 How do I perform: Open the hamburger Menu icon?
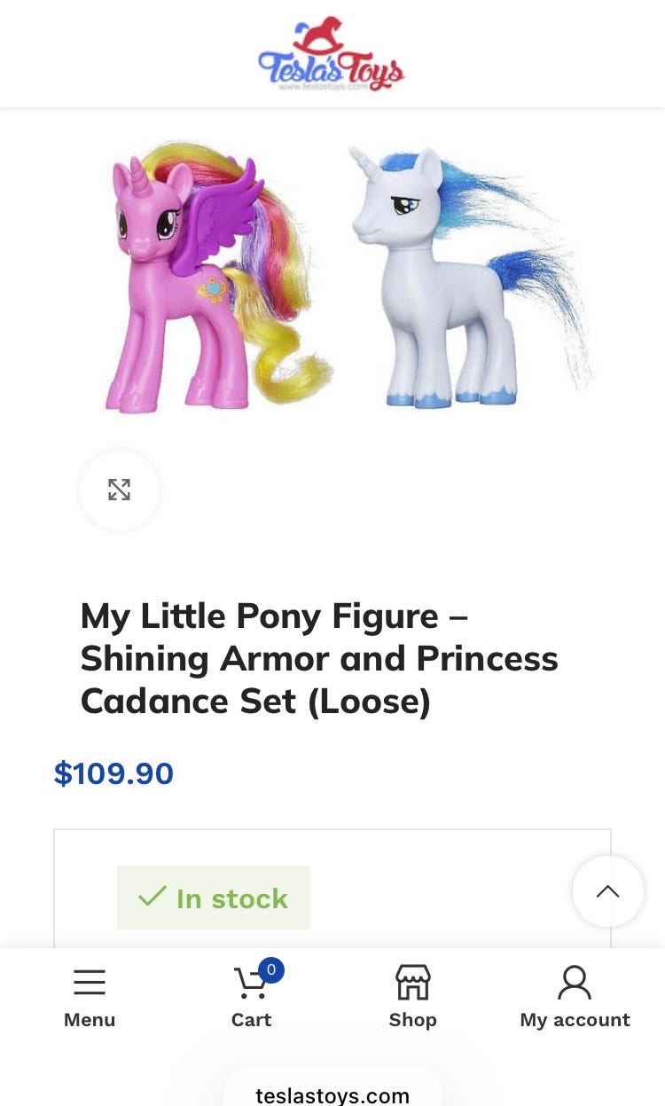pyautogui.click(x=90, y=983)
